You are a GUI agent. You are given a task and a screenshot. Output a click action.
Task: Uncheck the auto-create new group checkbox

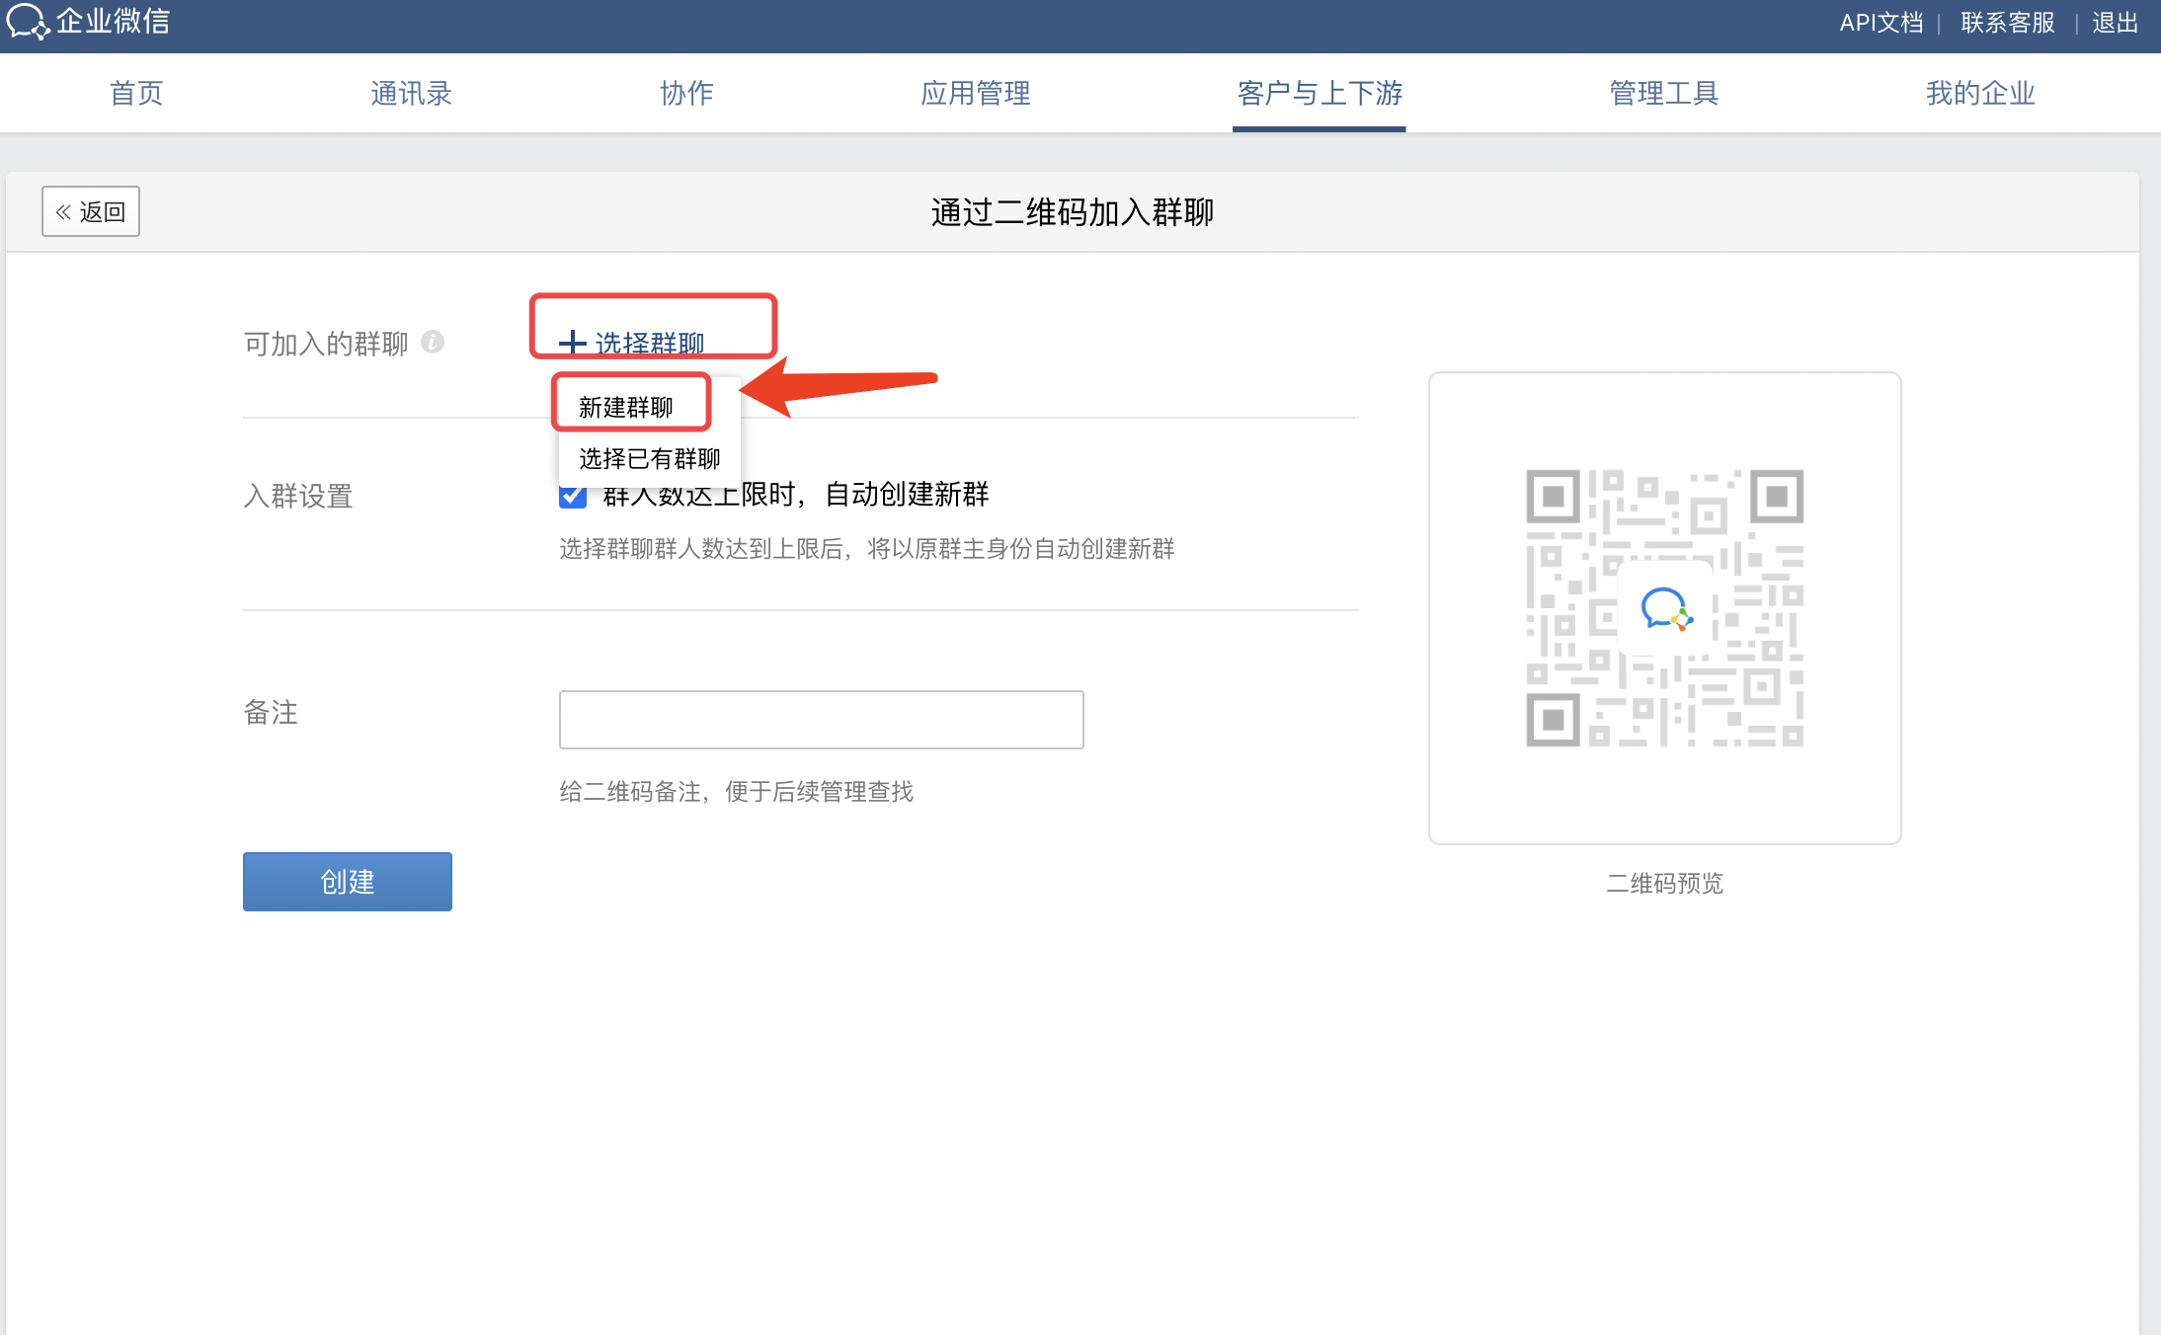click(573, 497)
